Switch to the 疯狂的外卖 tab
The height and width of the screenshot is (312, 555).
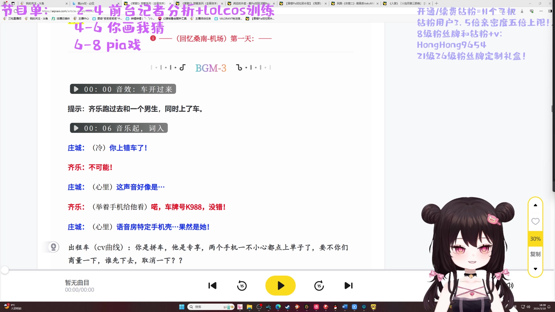click(x=249, y=3)
